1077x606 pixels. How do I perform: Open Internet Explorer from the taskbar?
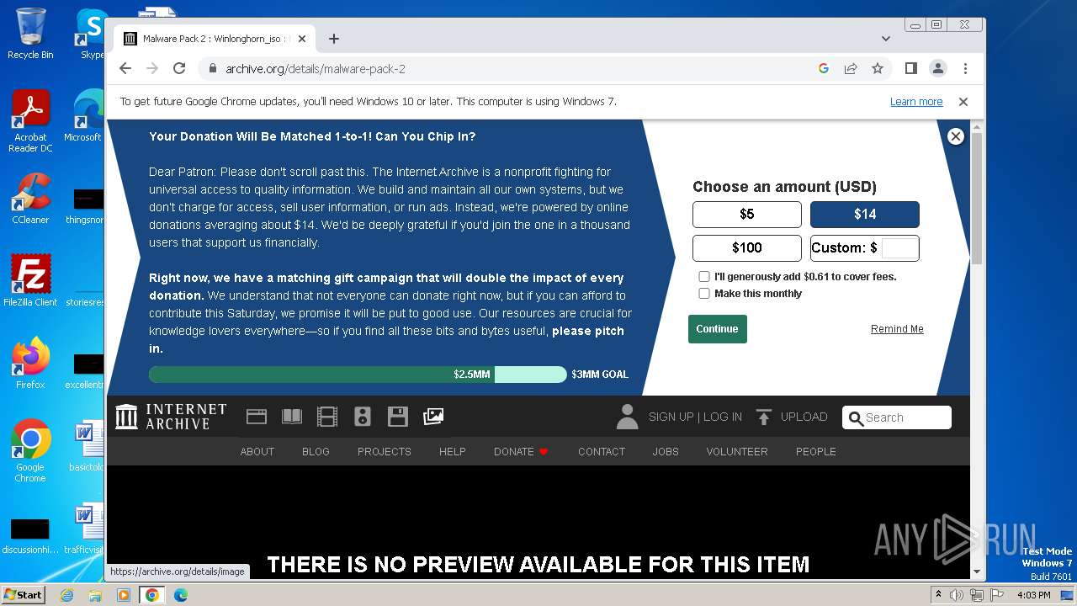pos(67,595)
